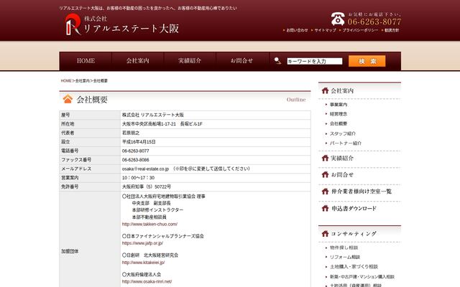Follow the http://www.takken-chuo.com/ link

point(149,225)
